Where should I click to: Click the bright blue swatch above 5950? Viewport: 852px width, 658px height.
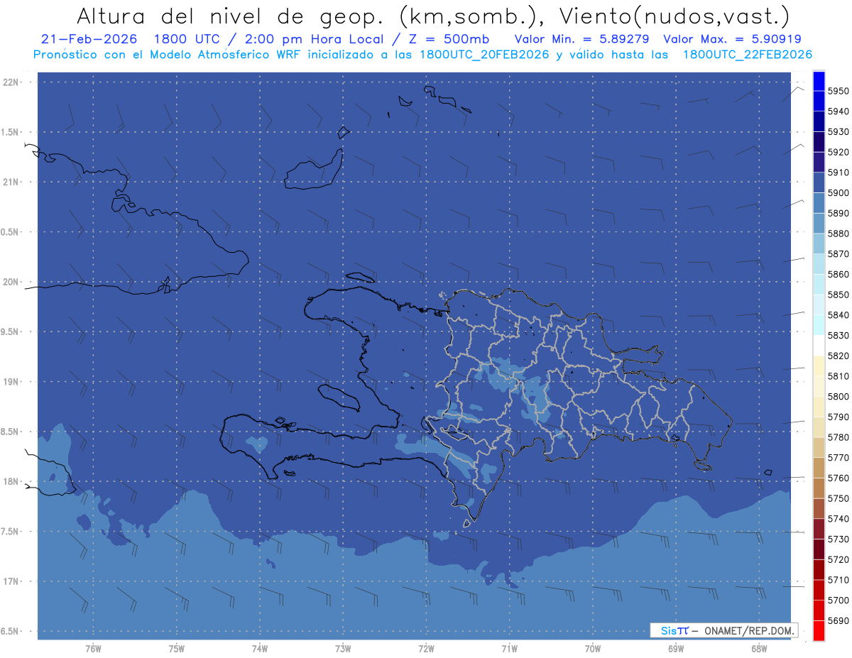819,81
